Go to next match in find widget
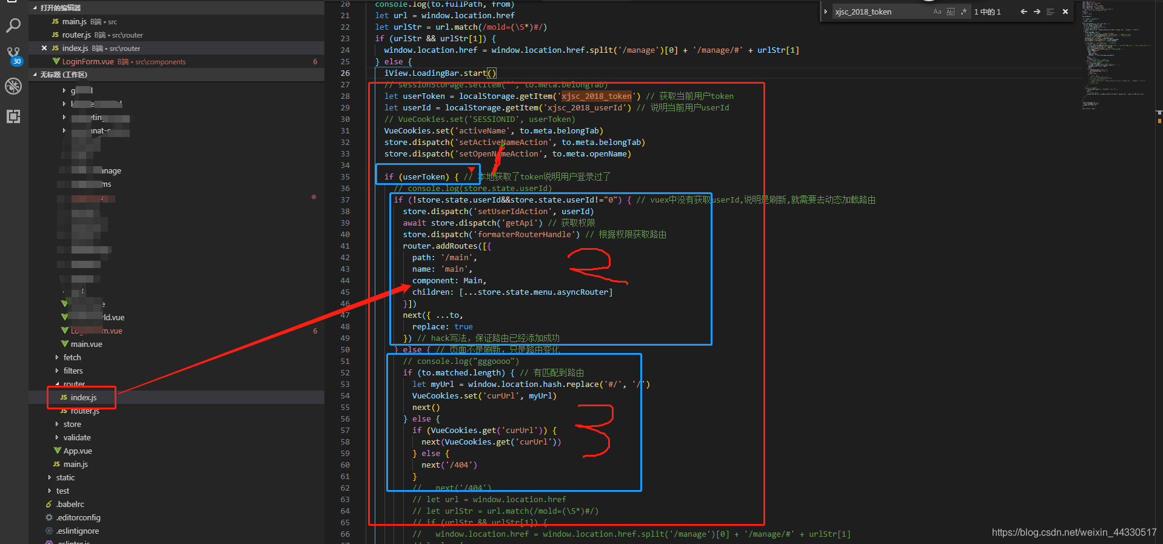The image size is (1163, 544). pos(1037,12)
